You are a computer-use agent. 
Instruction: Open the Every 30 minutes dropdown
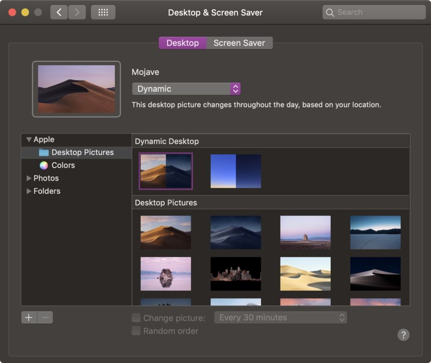pyautogui.click(x=280, y=317)
